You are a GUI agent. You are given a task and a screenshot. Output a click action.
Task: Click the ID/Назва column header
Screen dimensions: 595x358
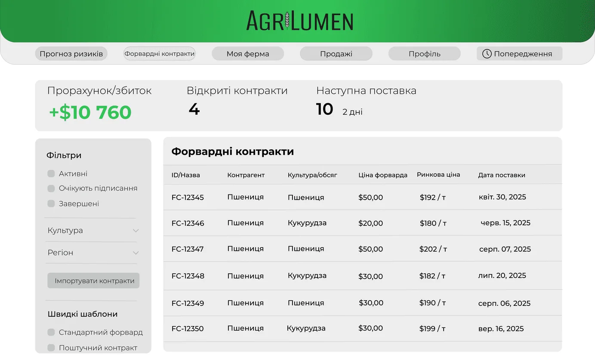pyautogui.click(x=185, y=175)
